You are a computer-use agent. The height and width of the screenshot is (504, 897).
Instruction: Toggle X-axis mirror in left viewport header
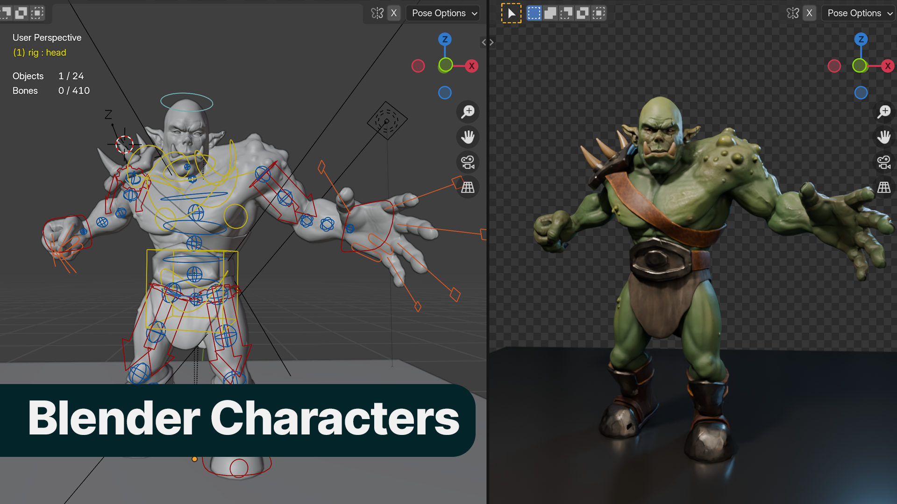tap(394, 13)
